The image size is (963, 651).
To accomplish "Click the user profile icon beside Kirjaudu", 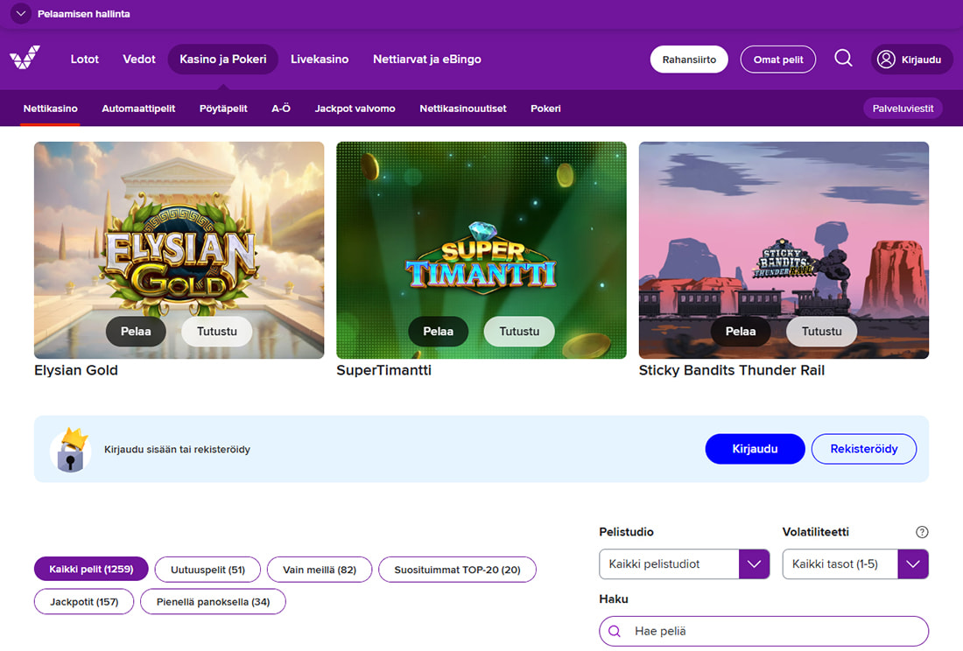I will pyautogui.click(x=886, y=59).
